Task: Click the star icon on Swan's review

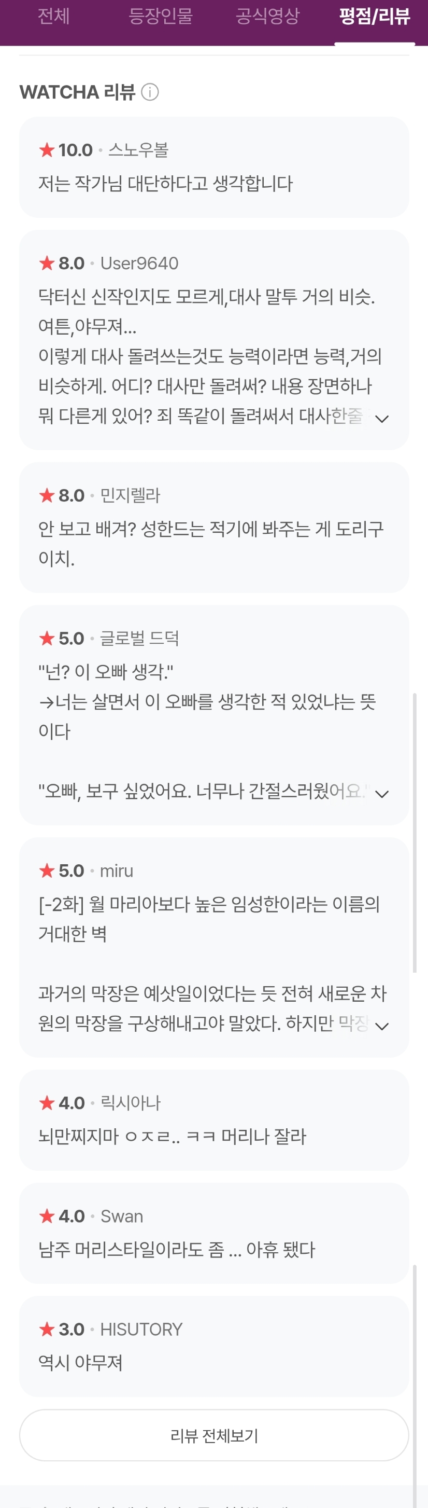Action: tap(47, 1216)
